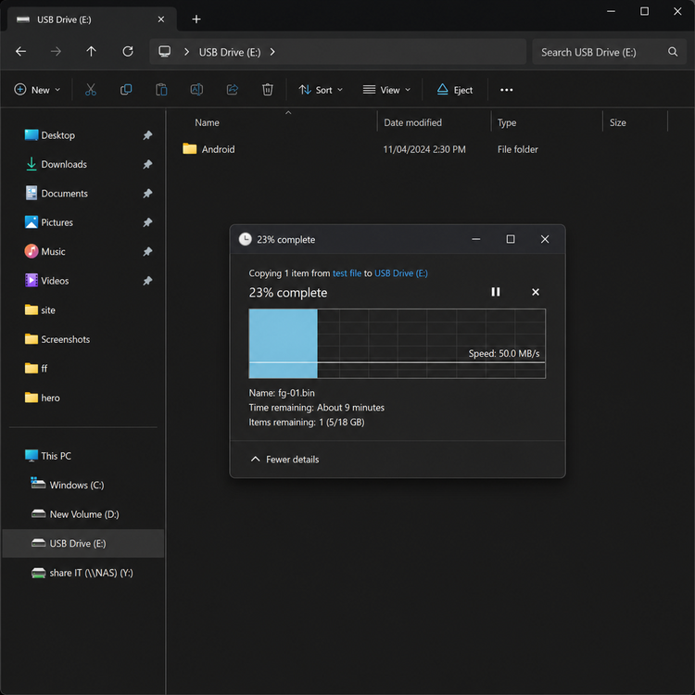Unpin Documents using its pin icon
Viewport: 695px width, 695px height.
147,194
